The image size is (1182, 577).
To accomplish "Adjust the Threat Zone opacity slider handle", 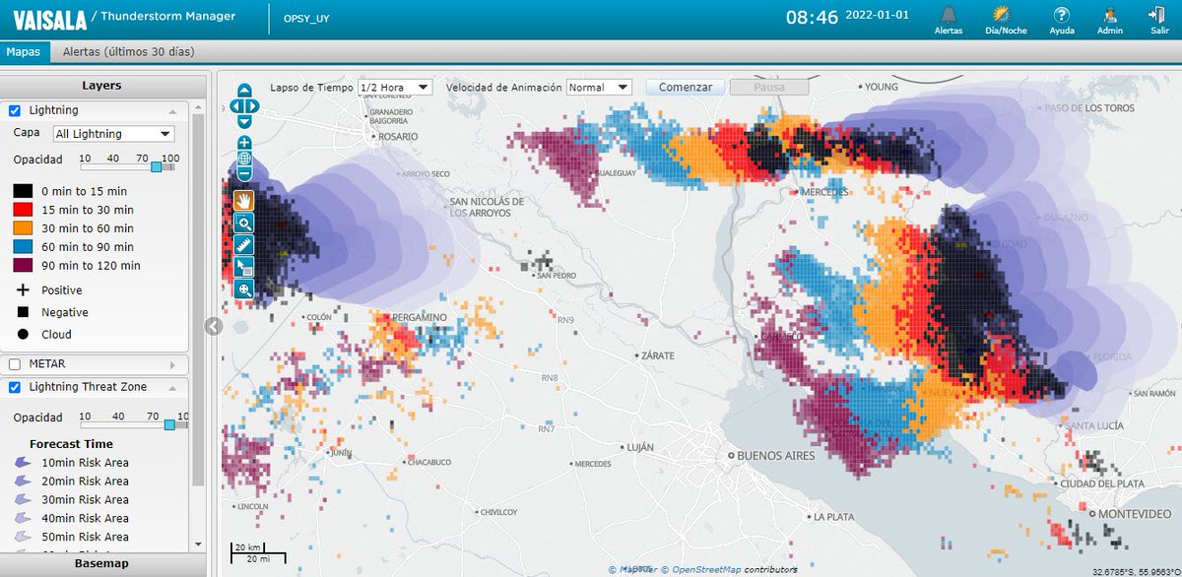I will pyautogui.click(x=169, y=424).
